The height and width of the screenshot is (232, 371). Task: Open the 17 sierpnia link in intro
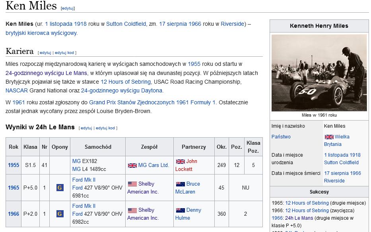coord(173,24)
